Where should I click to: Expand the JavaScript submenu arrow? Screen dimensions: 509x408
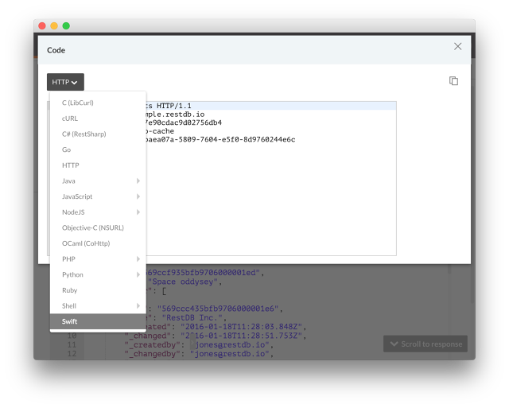[138, 196]
